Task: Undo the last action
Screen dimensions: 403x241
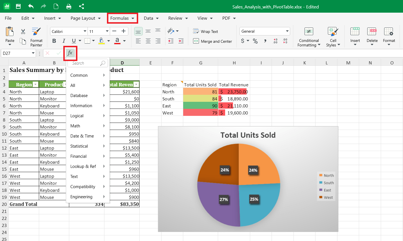Action: pyautogui.click(x=31, y=6)
